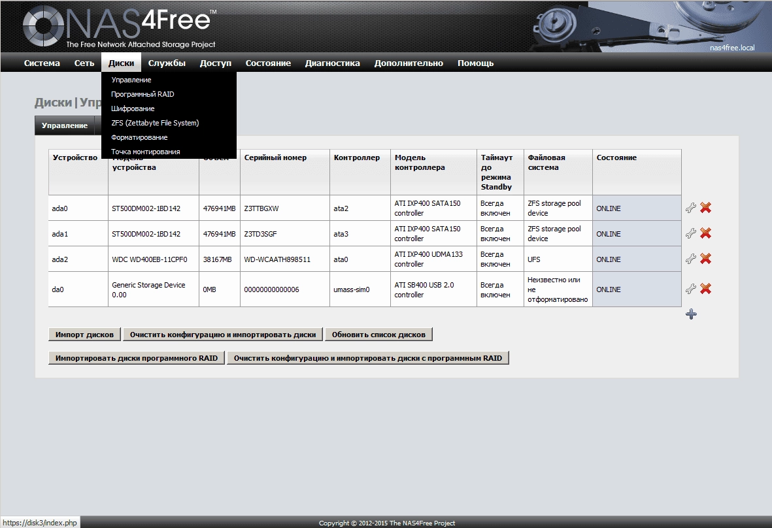Click ATI IXP400 UDMA133 controller cell

tap(434, 259)
